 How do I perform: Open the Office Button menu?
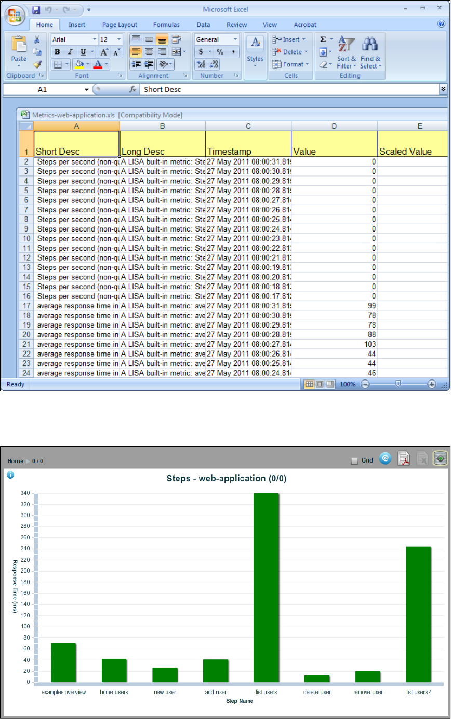16,15
